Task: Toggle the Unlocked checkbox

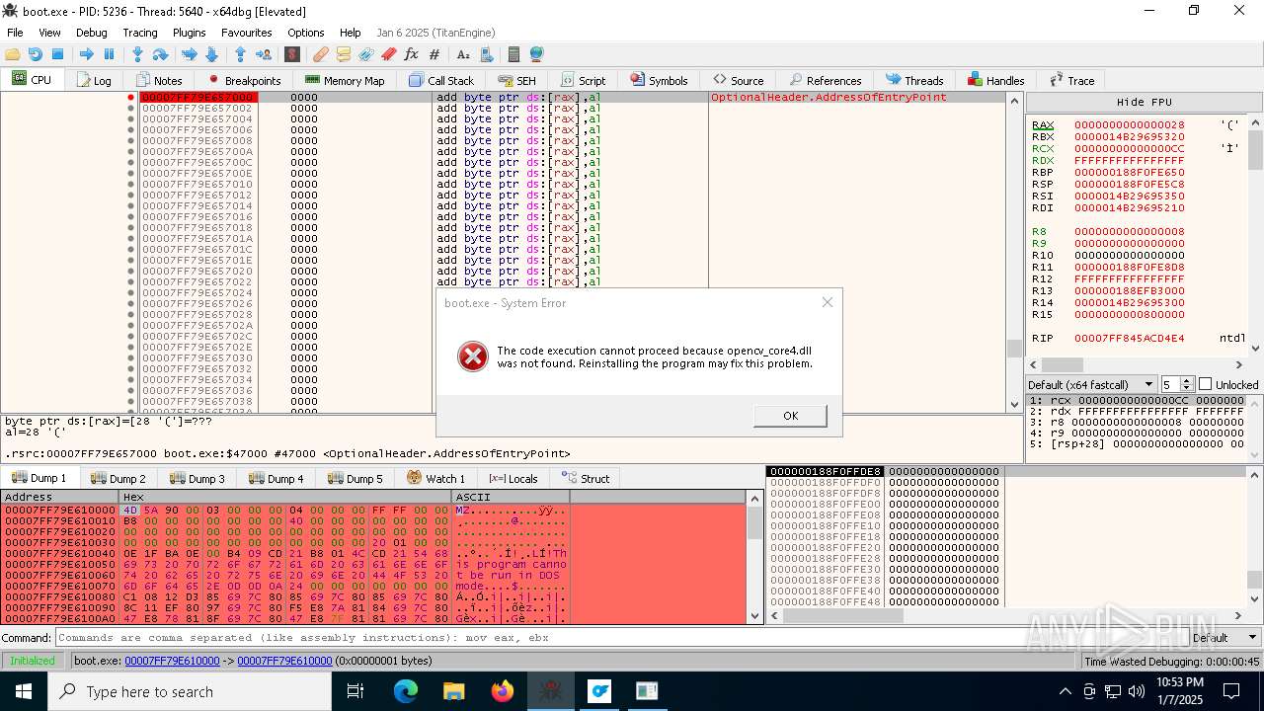Action: pos(1205,384)
